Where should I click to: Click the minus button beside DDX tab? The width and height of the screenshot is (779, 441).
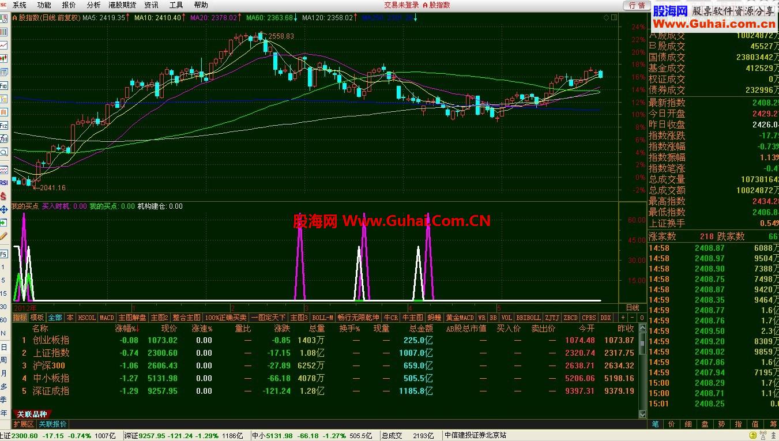click(633, 318)
